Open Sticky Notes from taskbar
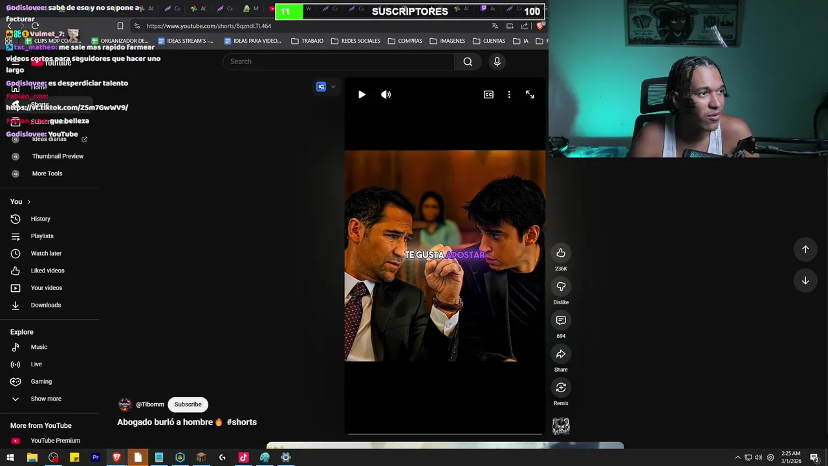 pos(74,458)
